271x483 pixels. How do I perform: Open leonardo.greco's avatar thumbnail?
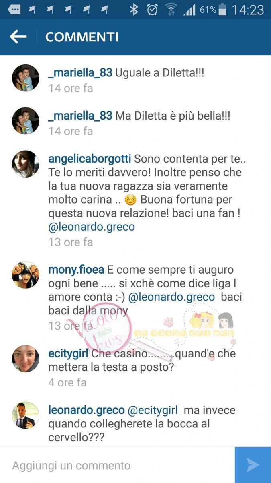click(26, 415)
